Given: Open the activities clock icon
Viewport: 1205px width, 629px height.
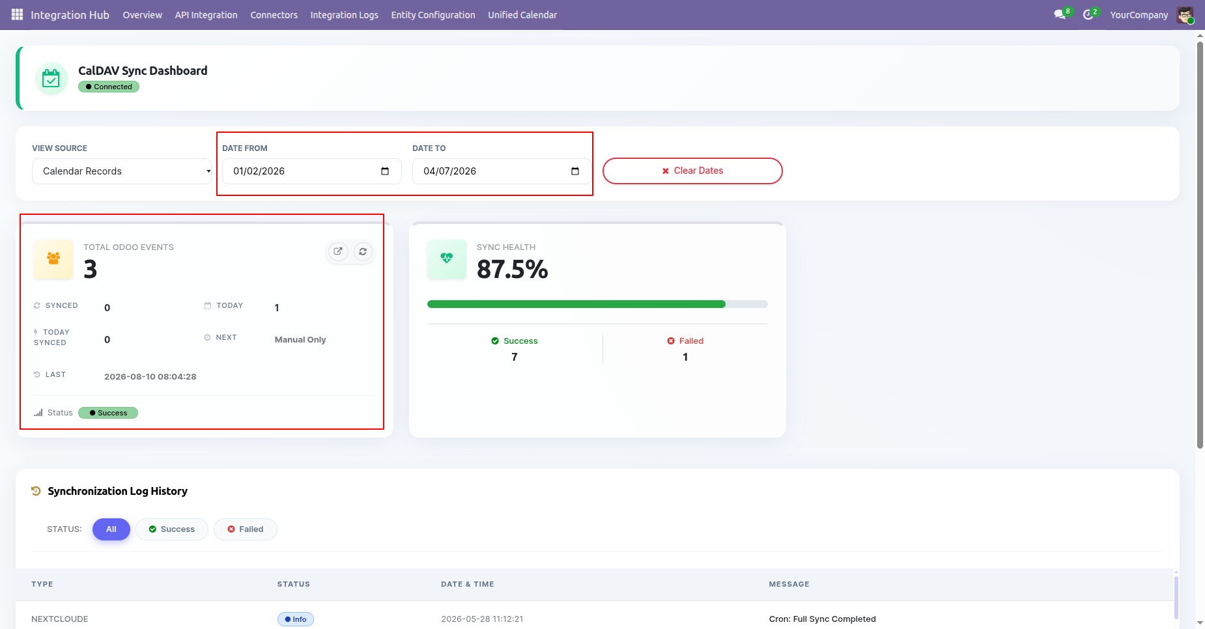Looking at the screenshot, I should [x=1088, y=14].
